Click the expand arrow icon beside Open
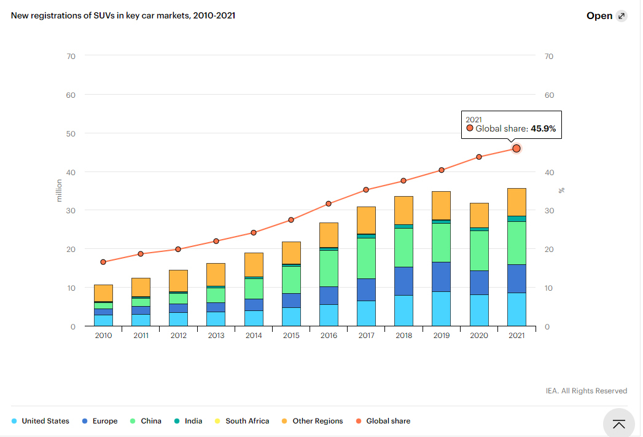This screenshot has height=437, width=643. [622, 16]
